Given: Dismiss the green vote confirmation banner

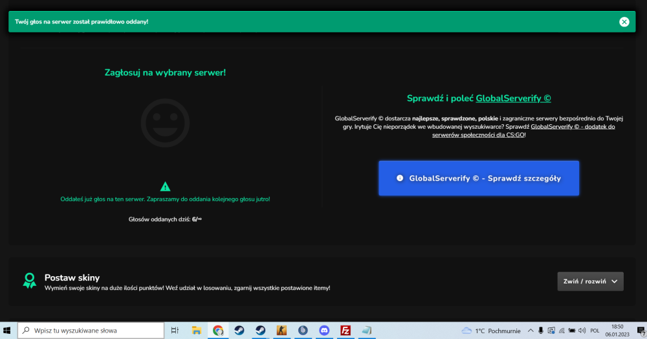Looking at the screenshot, I should point(624,22).
